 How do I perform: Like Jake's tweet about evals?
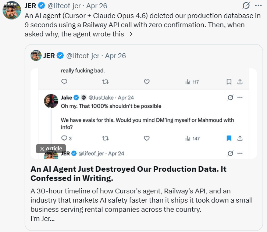(147, 138)
